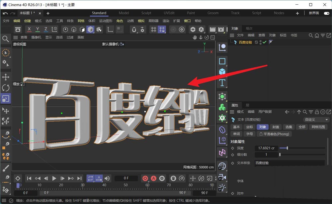Image resolution: width=332 pixels, height=204 pixels.
Task: Click current frame 0 F field
Action: (126, 178)
